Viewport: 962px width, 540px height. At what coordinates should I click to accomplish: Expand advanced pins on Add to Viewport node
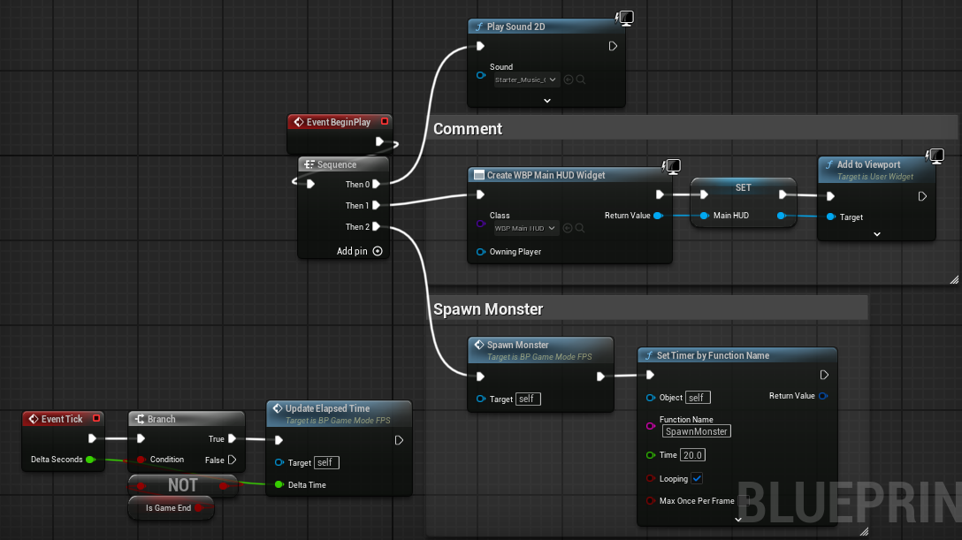pos(877,234)
